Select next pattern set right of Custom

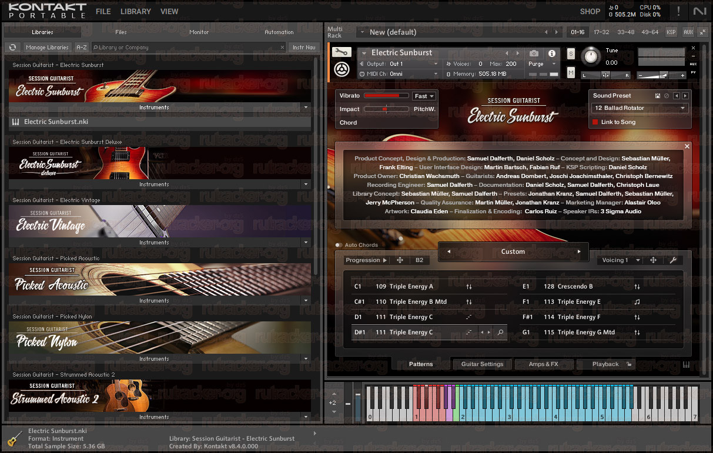(x=579, y=251)
